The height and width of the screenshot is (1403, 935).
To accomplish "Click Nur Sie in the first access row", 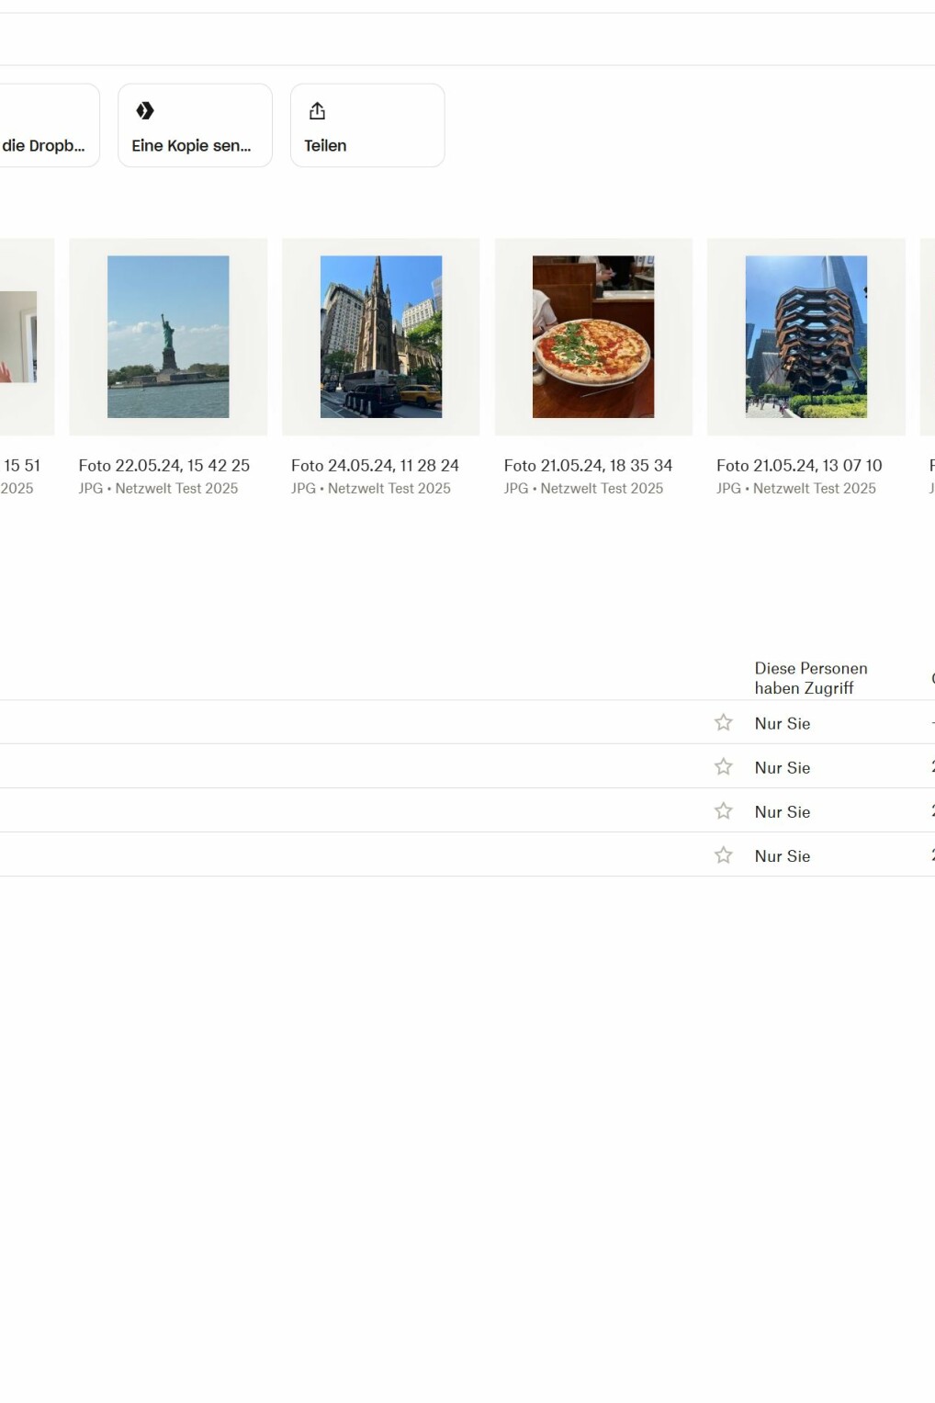I will point(782,724).
